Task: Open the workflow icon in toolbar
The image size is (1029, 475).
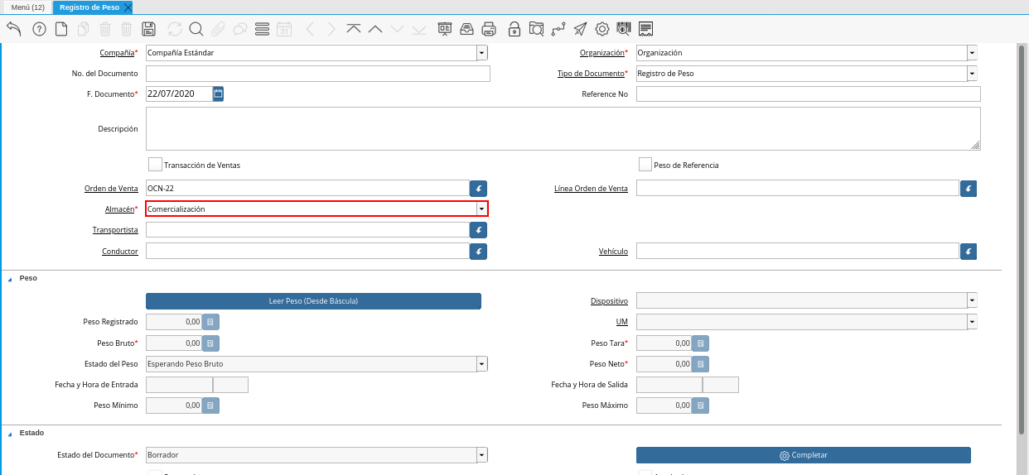Action: tap(558, 29)
